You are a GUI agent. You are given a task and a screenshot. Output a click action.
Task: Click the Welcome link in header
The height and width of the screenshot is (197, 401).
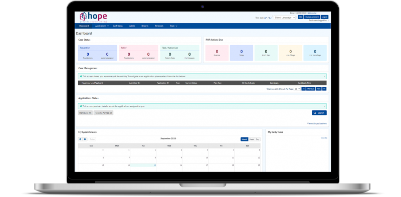coord(312,13)
